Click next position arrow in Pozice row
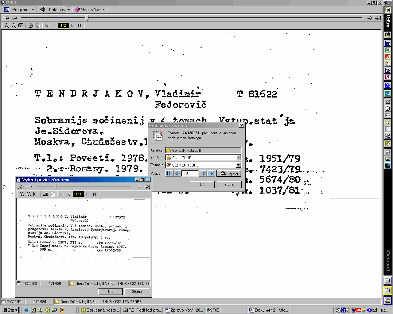393x314 pixels. (203, 174)
